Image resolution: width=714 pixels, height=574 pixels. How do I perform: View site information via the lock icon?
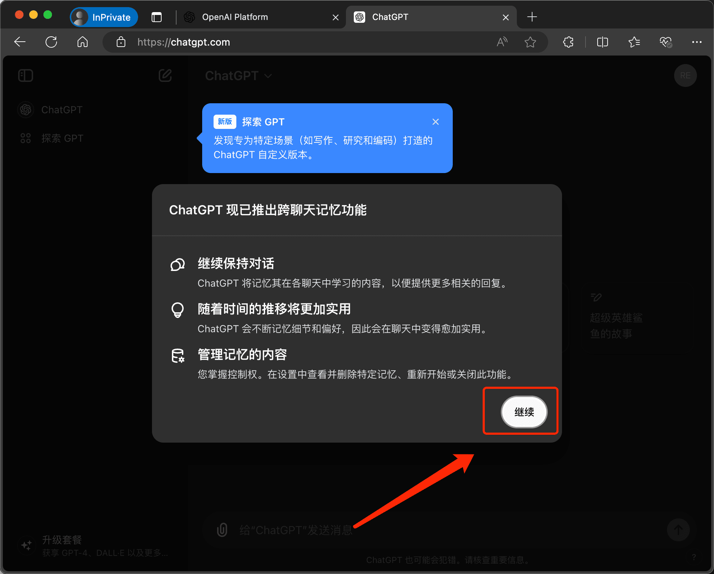[121, 42]
